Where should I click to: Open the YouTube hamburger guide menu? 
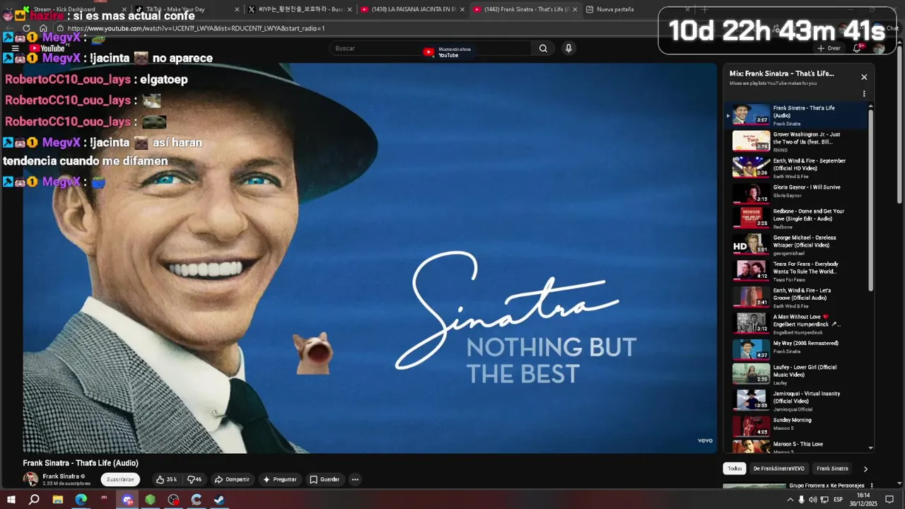coord(15,48)
